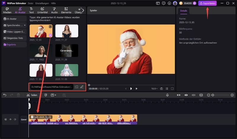Open the 16:9 aspect ratio dropdown
The height and width of the screenshot is (139, 237).
pos(154,89)
